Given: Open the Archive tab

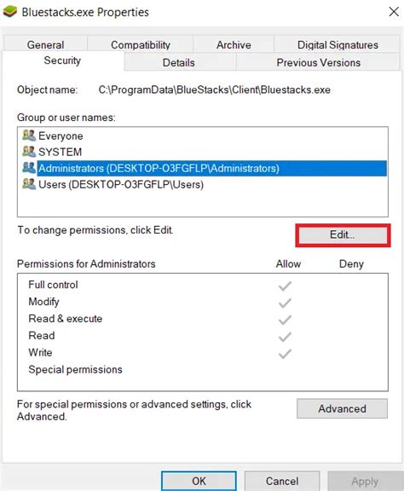Looking at the screenshot, I should (234, 44).
